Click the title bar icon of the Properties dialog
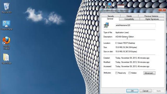This screenshot has width=167, height=94. (x=102, y=11)
